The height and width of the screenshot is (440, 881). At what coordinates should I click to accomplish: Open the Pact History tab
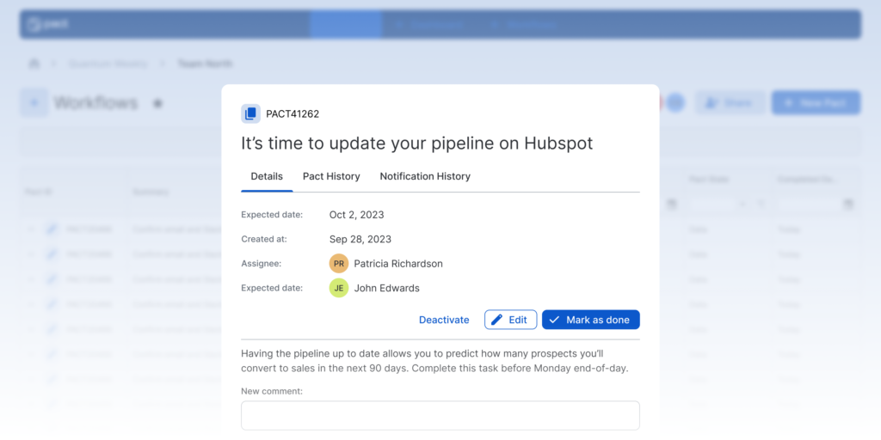coord(331,176)
